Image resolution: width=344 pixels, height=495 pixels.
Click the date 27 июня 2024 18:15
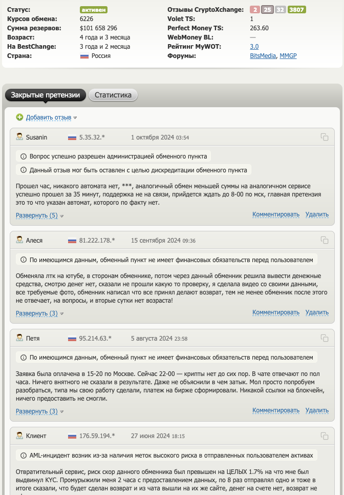pyautogui.click(x=158, y=436)
